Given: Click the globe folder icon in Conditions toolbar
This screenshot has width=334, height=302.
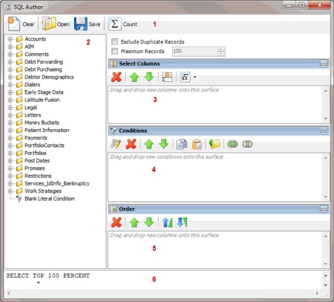Looking at the screenshot, I should click(x=214, y=144).
